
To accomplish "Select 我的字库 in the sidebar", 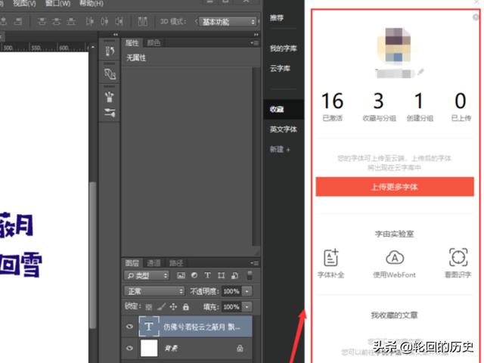I will (x=283, y=48).
